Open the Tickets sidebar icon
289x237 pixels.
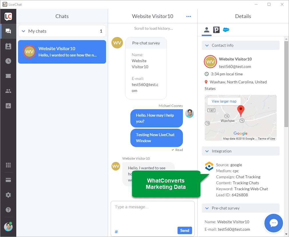[x=8, y=76]
